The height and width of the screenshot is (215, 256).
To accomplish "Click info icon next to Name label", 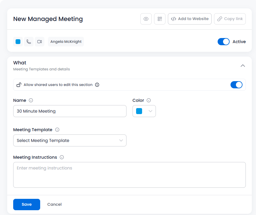I will [x=31, y=101].
